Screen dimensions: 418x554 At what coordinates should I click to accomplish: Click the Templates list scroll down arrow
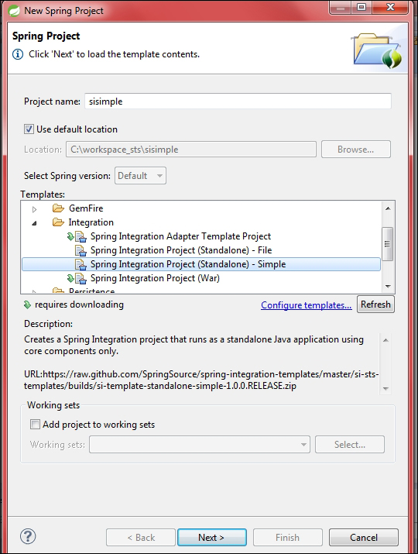coord(388,286)
